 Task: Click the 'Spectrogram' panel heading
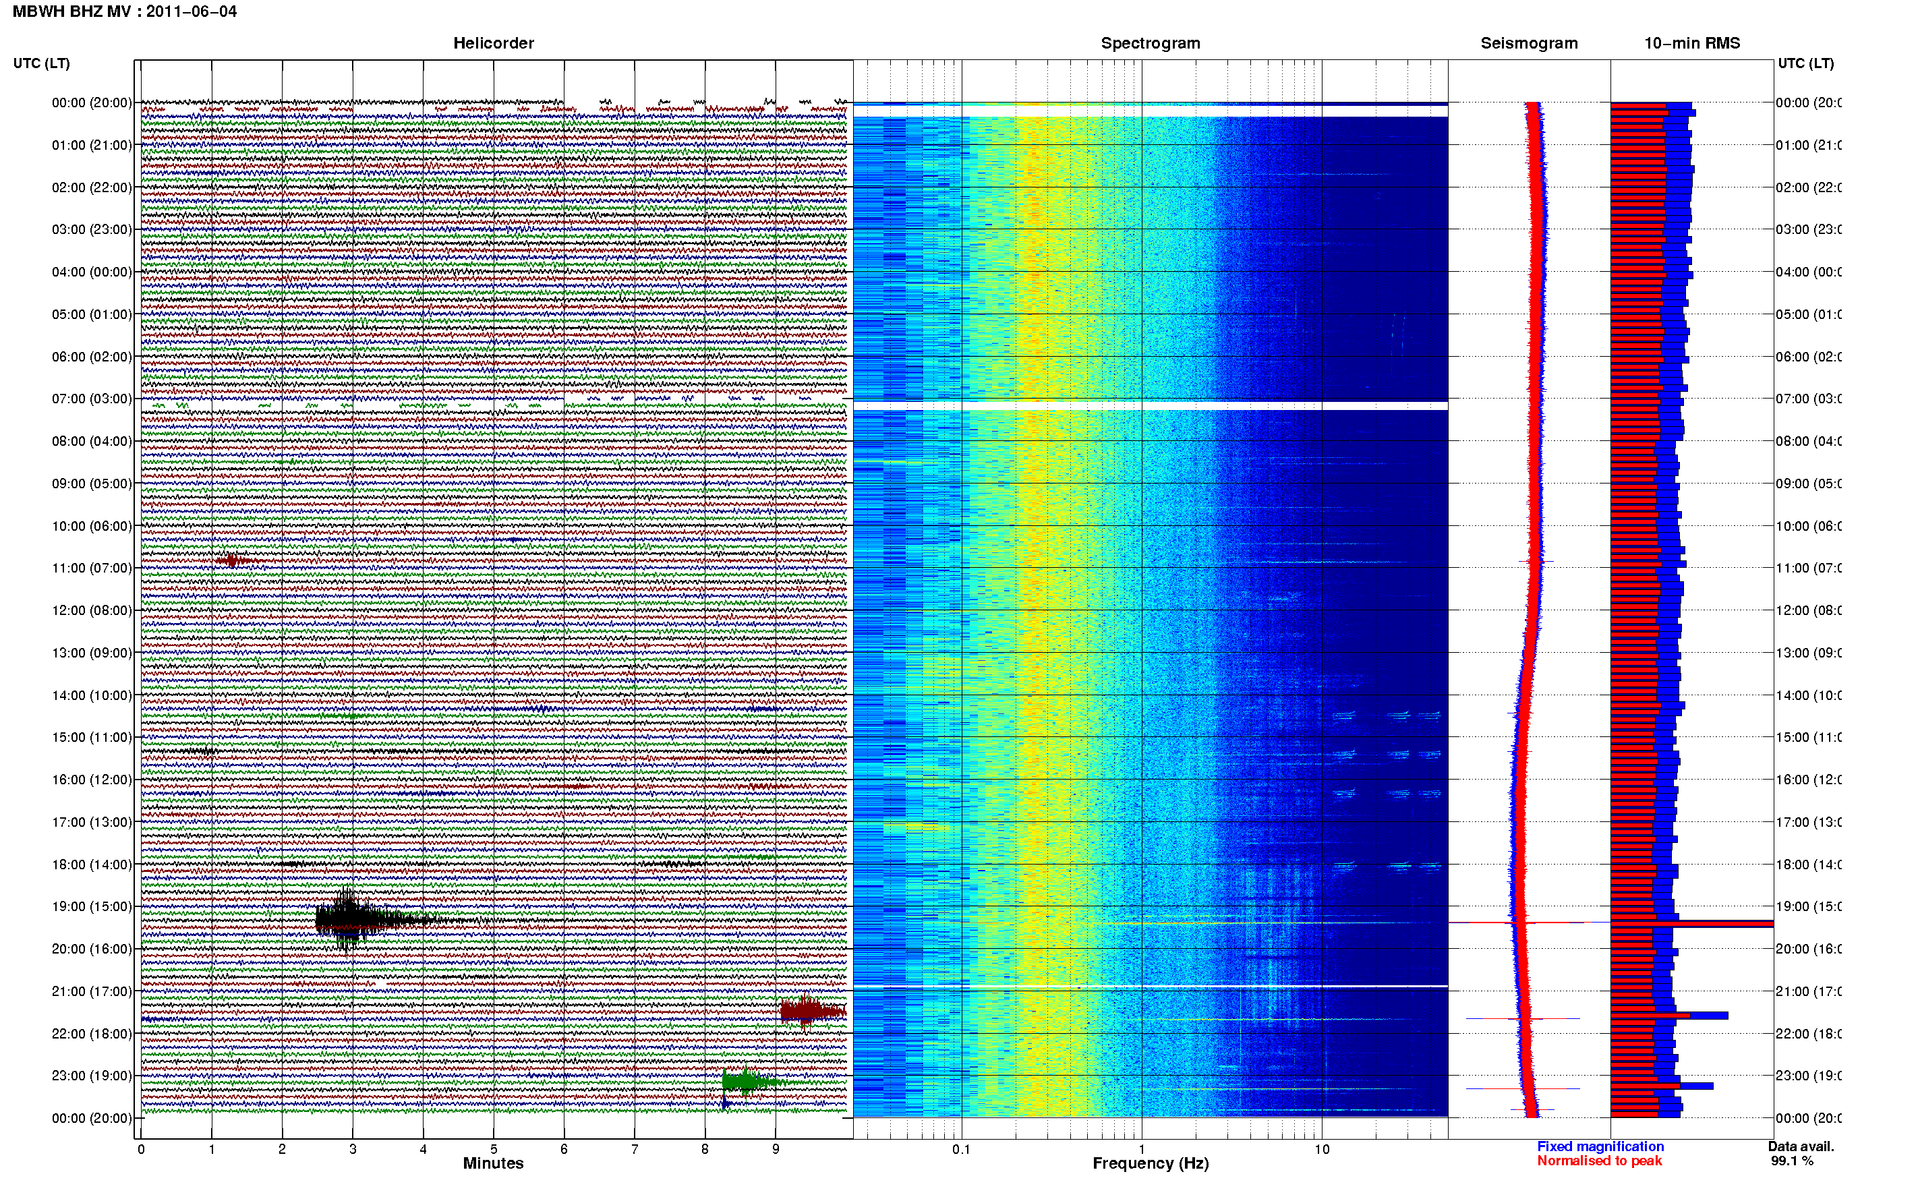[1151, 44]
